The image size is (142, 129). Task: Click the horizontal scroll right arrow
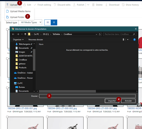137,91
